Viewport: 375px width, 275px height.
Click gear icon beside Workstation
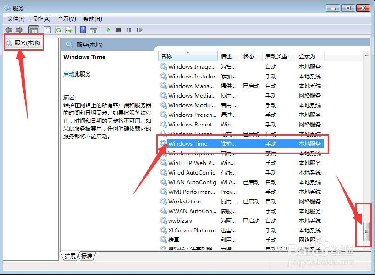coord(164,202)
